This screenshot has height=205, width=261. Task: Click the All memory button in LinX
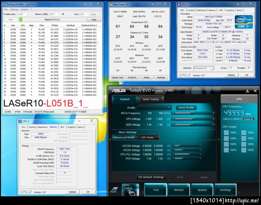[x=63, y=14]
